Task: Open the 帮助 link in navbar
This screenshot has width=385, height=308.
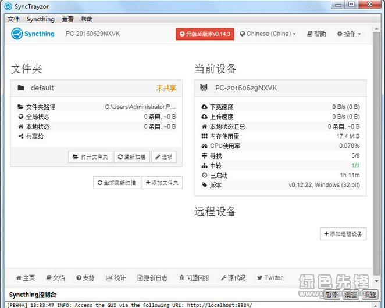Action: [x=316, y=34]
